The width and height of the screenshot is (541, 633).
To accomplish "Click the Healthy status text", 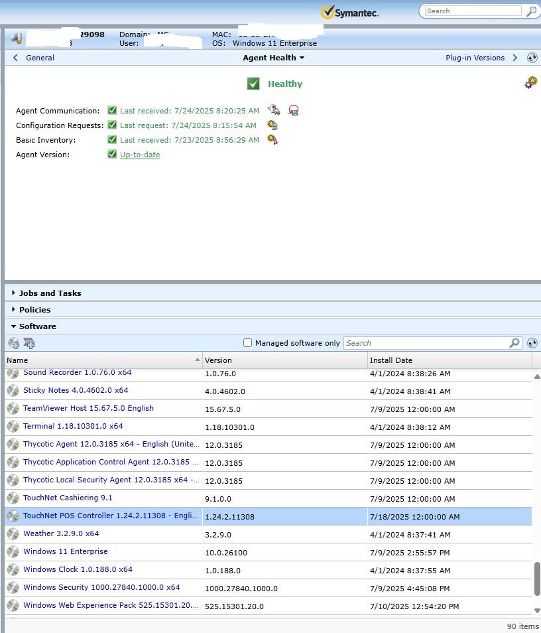I will (285, 84).
